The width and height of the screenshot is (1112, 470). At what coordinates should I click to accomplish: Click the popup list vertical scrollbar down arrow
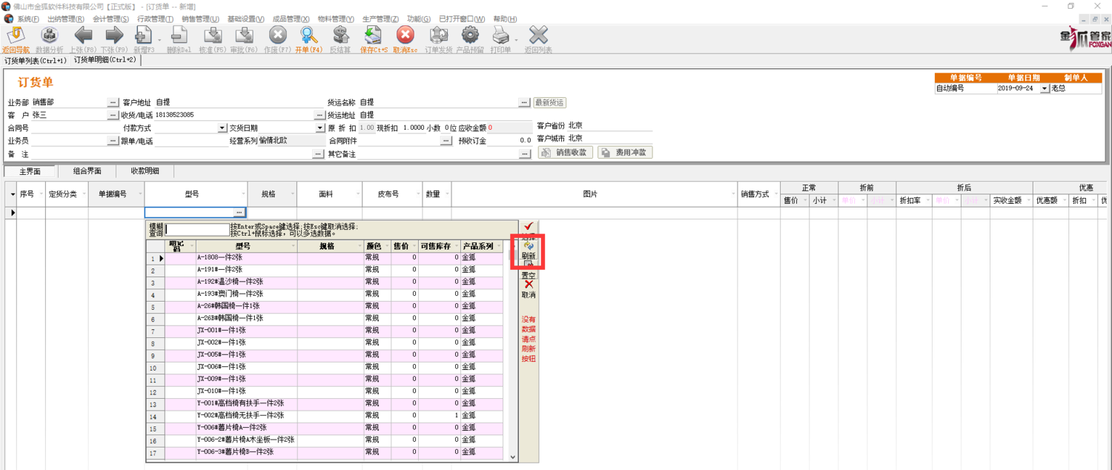(512, 457)
